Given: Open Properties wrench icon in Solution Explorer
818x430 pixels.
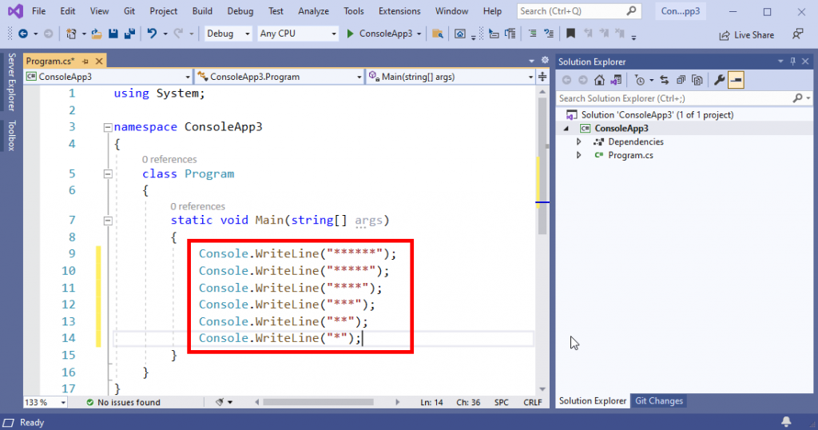Looking at the screenshot, I should click(x=719, y=80).
